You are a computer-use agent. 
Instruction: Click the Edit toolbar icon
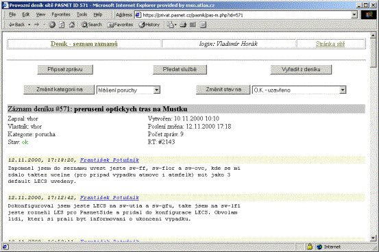[193, 25]
